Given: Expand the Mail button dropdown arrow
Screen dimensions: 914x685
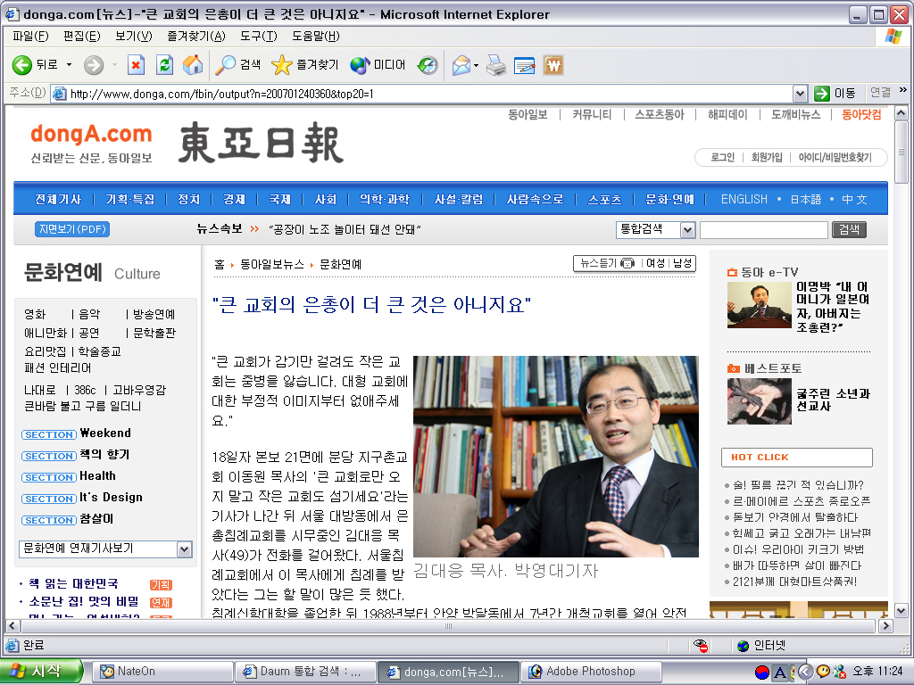Looking at the screenshot, I should tap(477, 64).
